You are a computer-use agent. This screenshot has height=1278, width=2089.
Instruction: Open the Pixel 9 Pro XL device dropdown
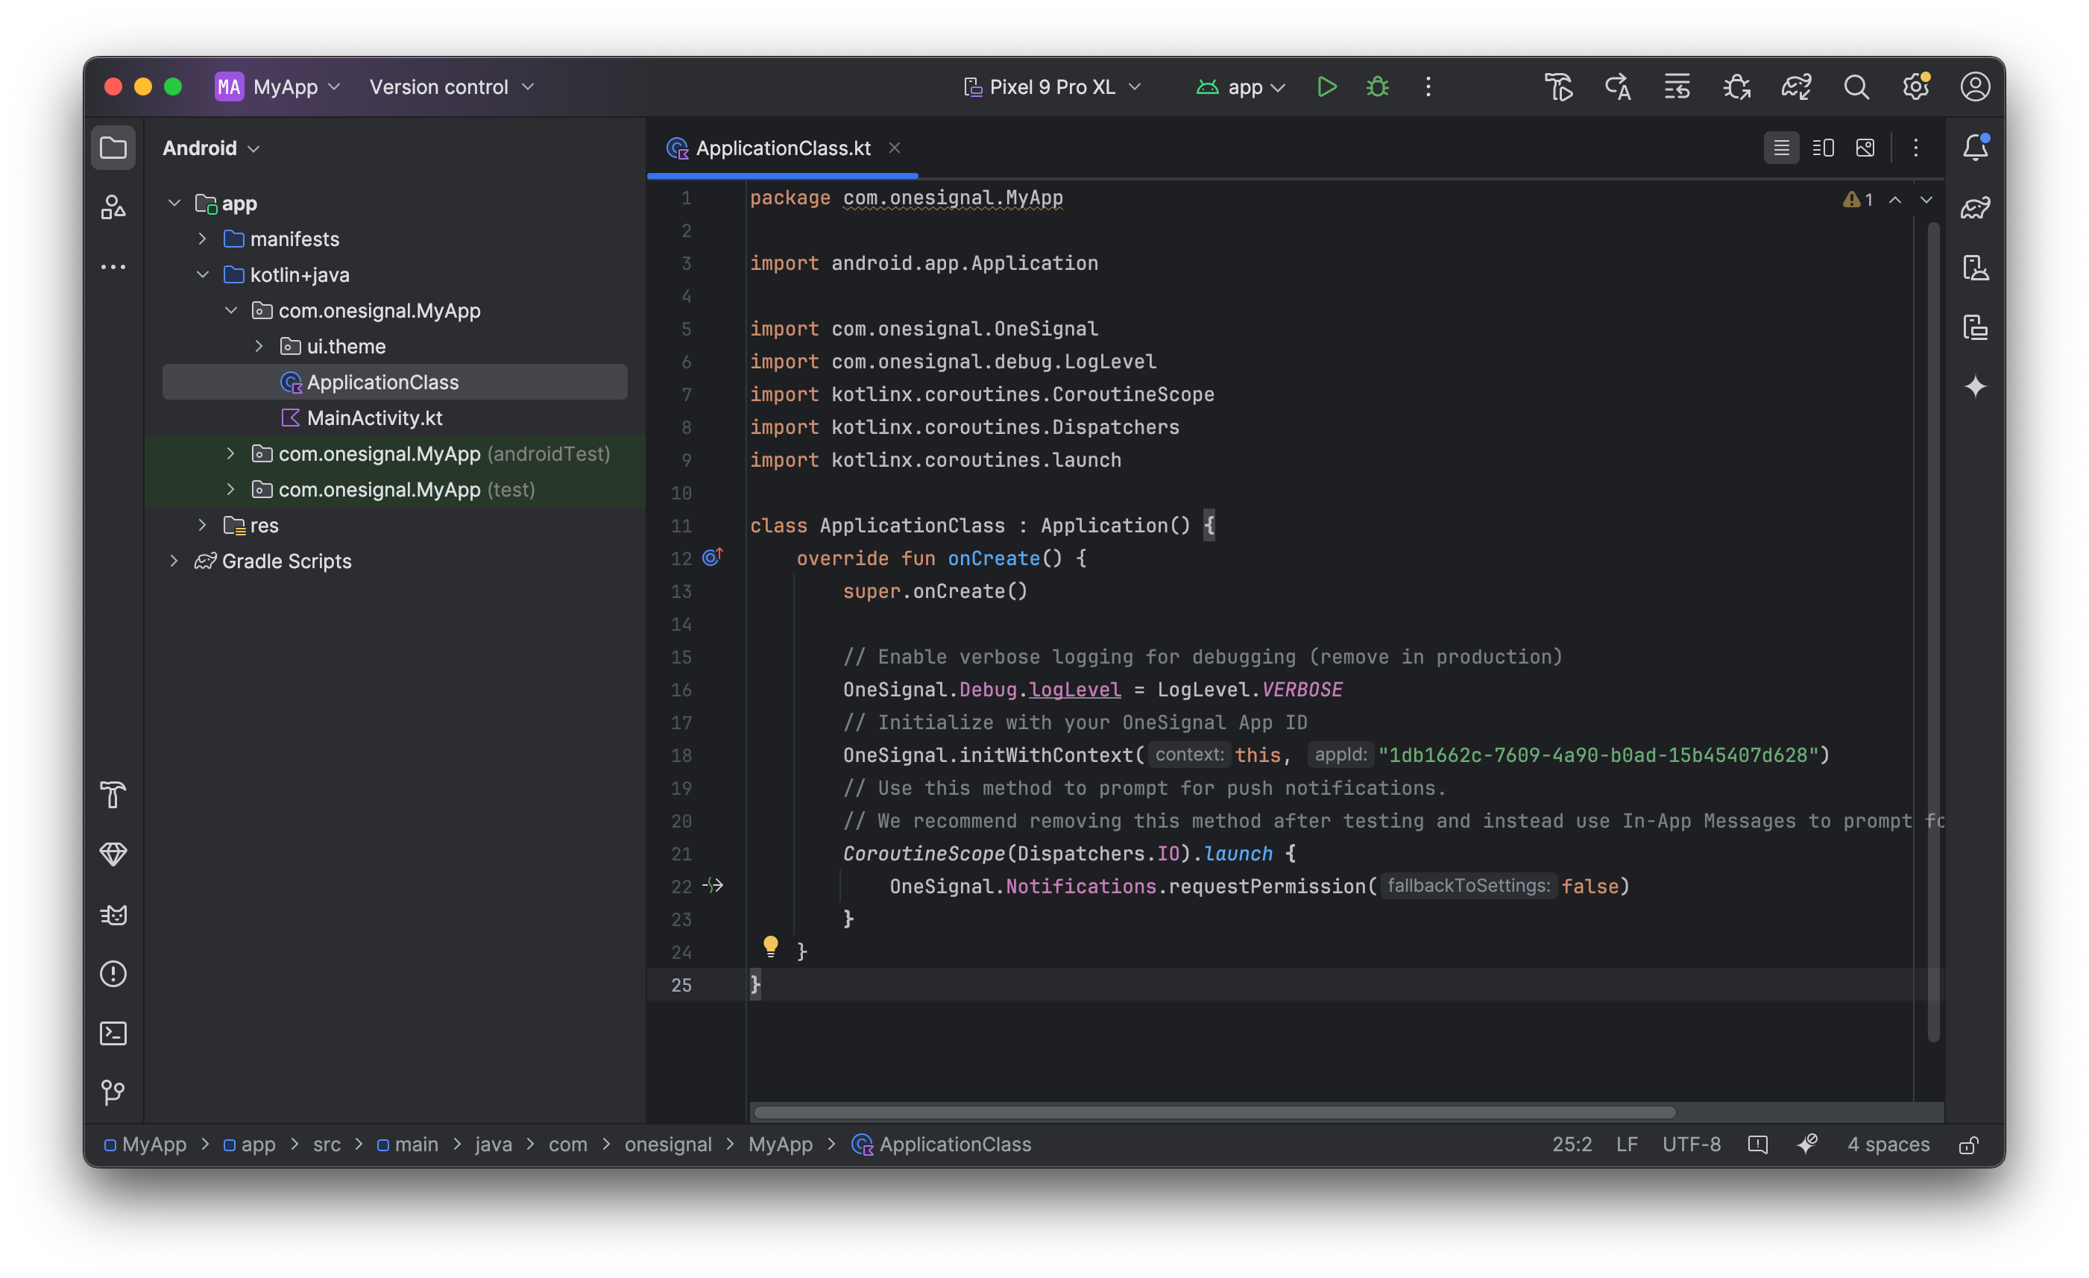(1052, 86)
